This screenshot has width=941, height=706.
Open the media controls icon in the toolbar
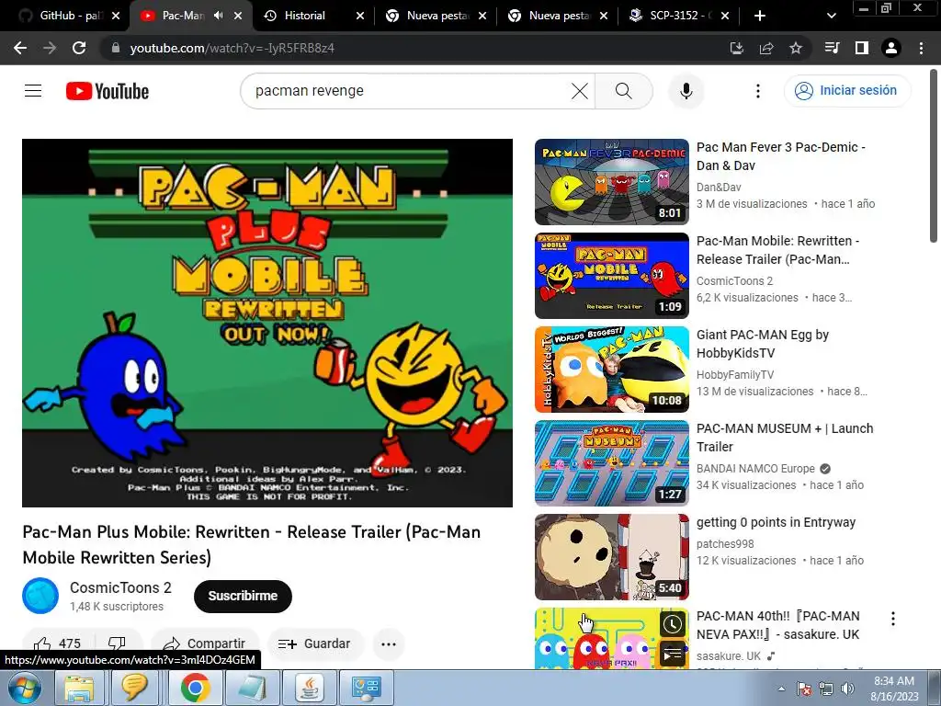tap(833, 48)
